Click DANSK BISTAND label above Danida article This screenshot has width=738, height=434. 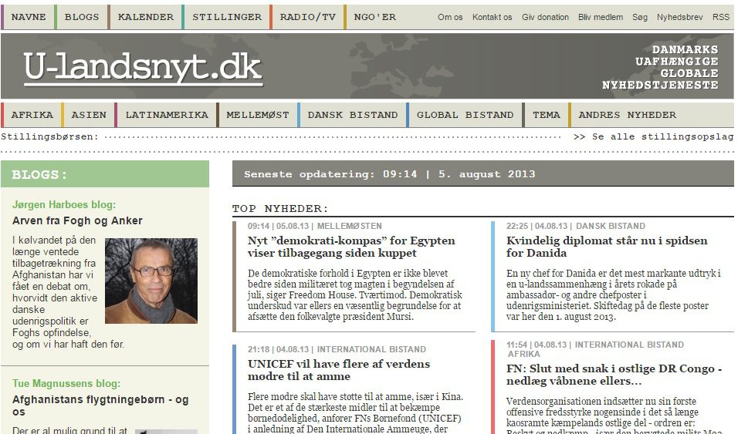pos(611,226)
